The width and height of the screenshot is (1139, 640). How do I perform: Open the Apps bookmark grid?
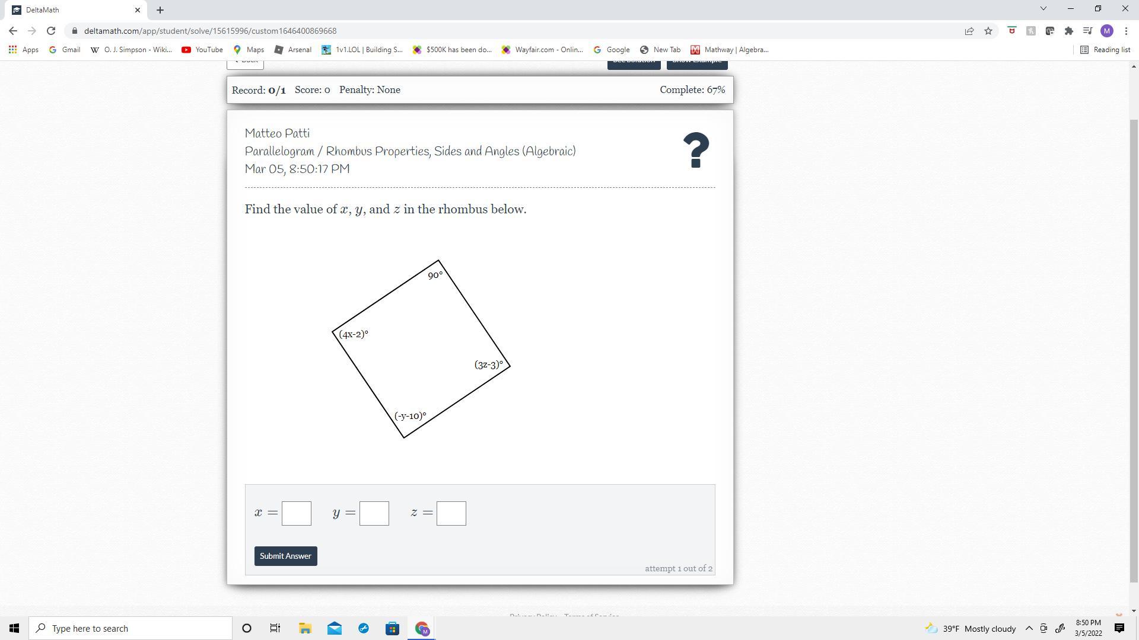[x=24, y=50]
